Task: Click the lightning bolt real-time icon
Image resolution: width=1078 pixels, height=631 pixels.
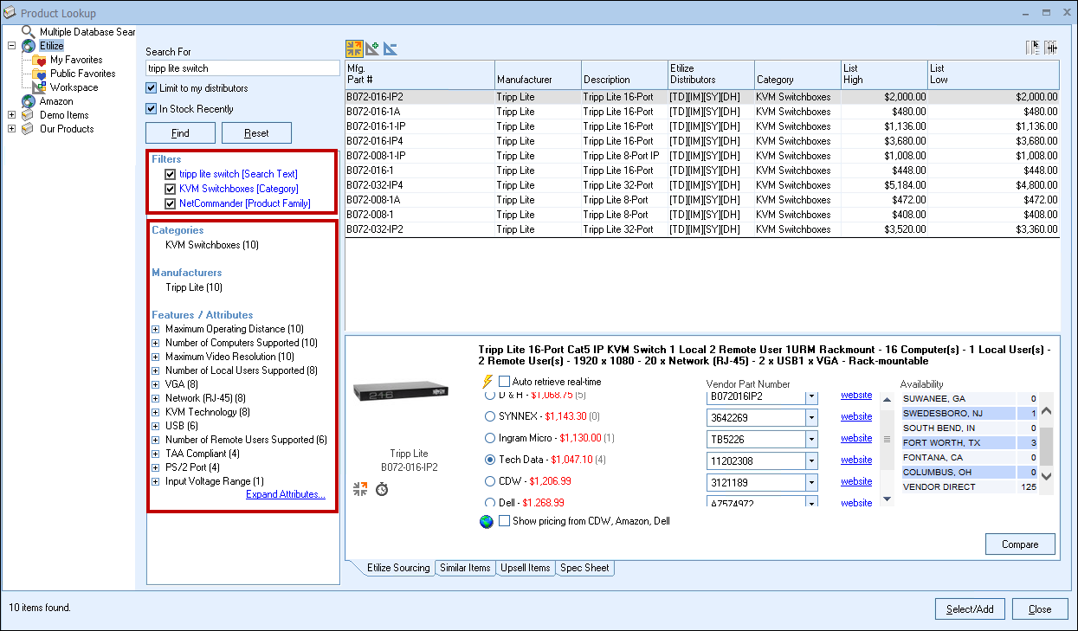Action: (x=487, y=382)
